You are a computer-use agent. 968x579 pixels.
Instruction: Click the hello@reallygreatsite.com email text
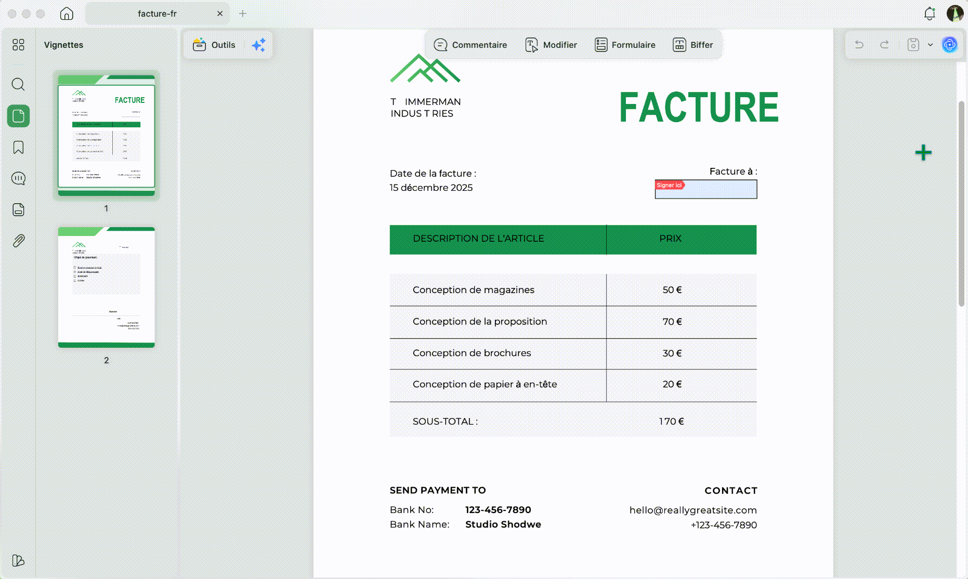[693, 510]
